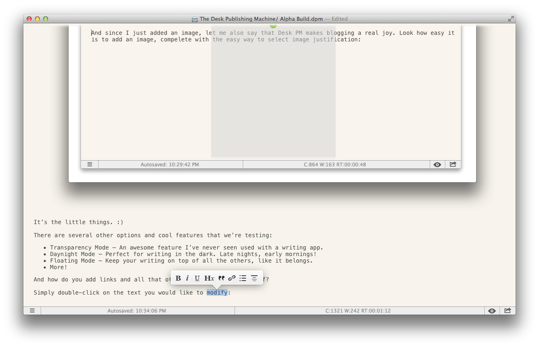Toggle preview eye icon in bottom status bar
Viewport: 539px width, 347px height.
[x=492, y=311]
